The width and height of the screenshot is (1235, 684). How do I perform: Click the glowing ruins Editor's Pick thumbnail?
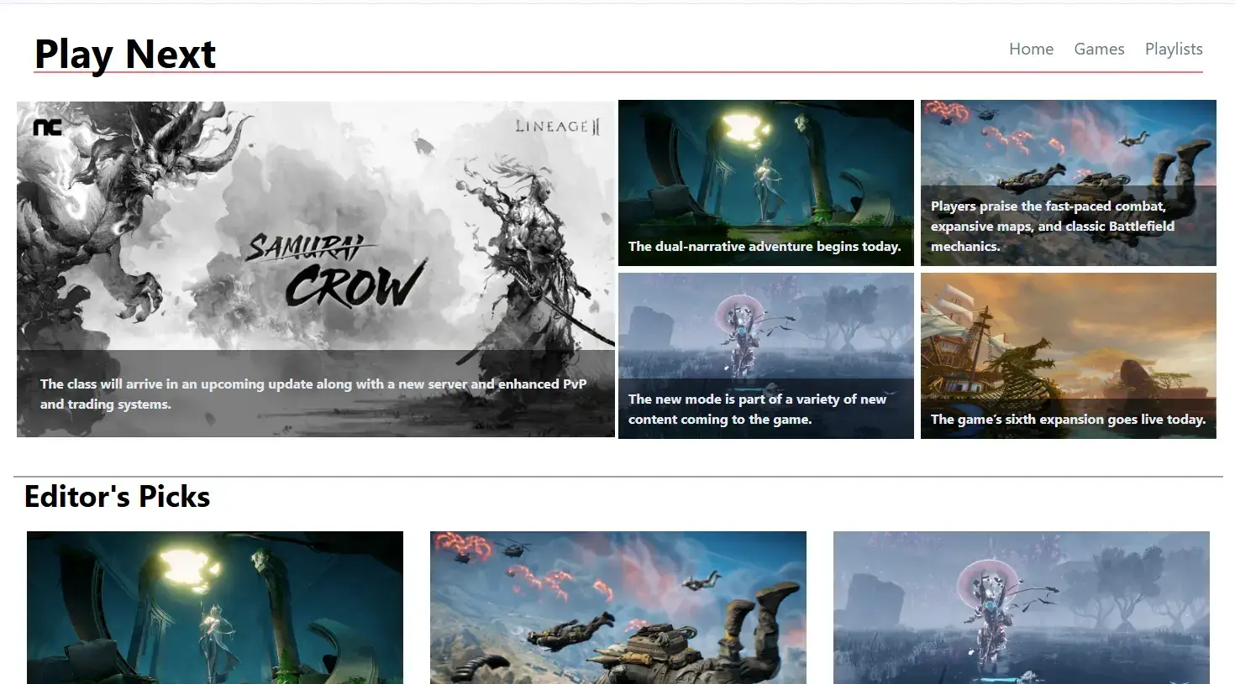coord(214,607)
